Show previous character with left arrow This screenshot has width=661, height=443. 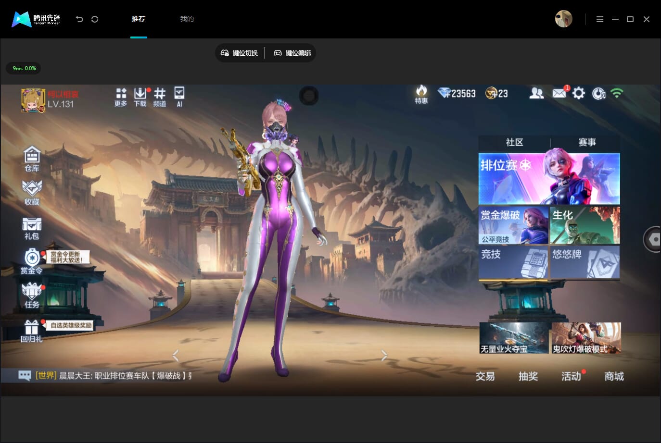tap(176, 356)
